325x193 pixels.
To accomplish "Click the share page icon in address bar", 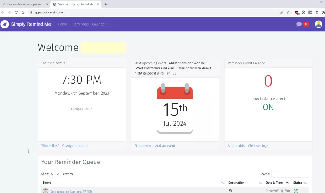I will (x=281, y=12).
